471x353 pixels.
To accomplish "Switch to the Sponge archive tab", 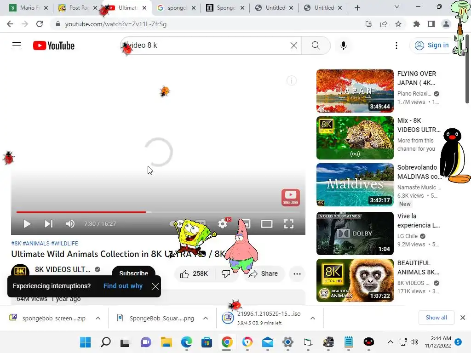I will (x=225, y=8).
